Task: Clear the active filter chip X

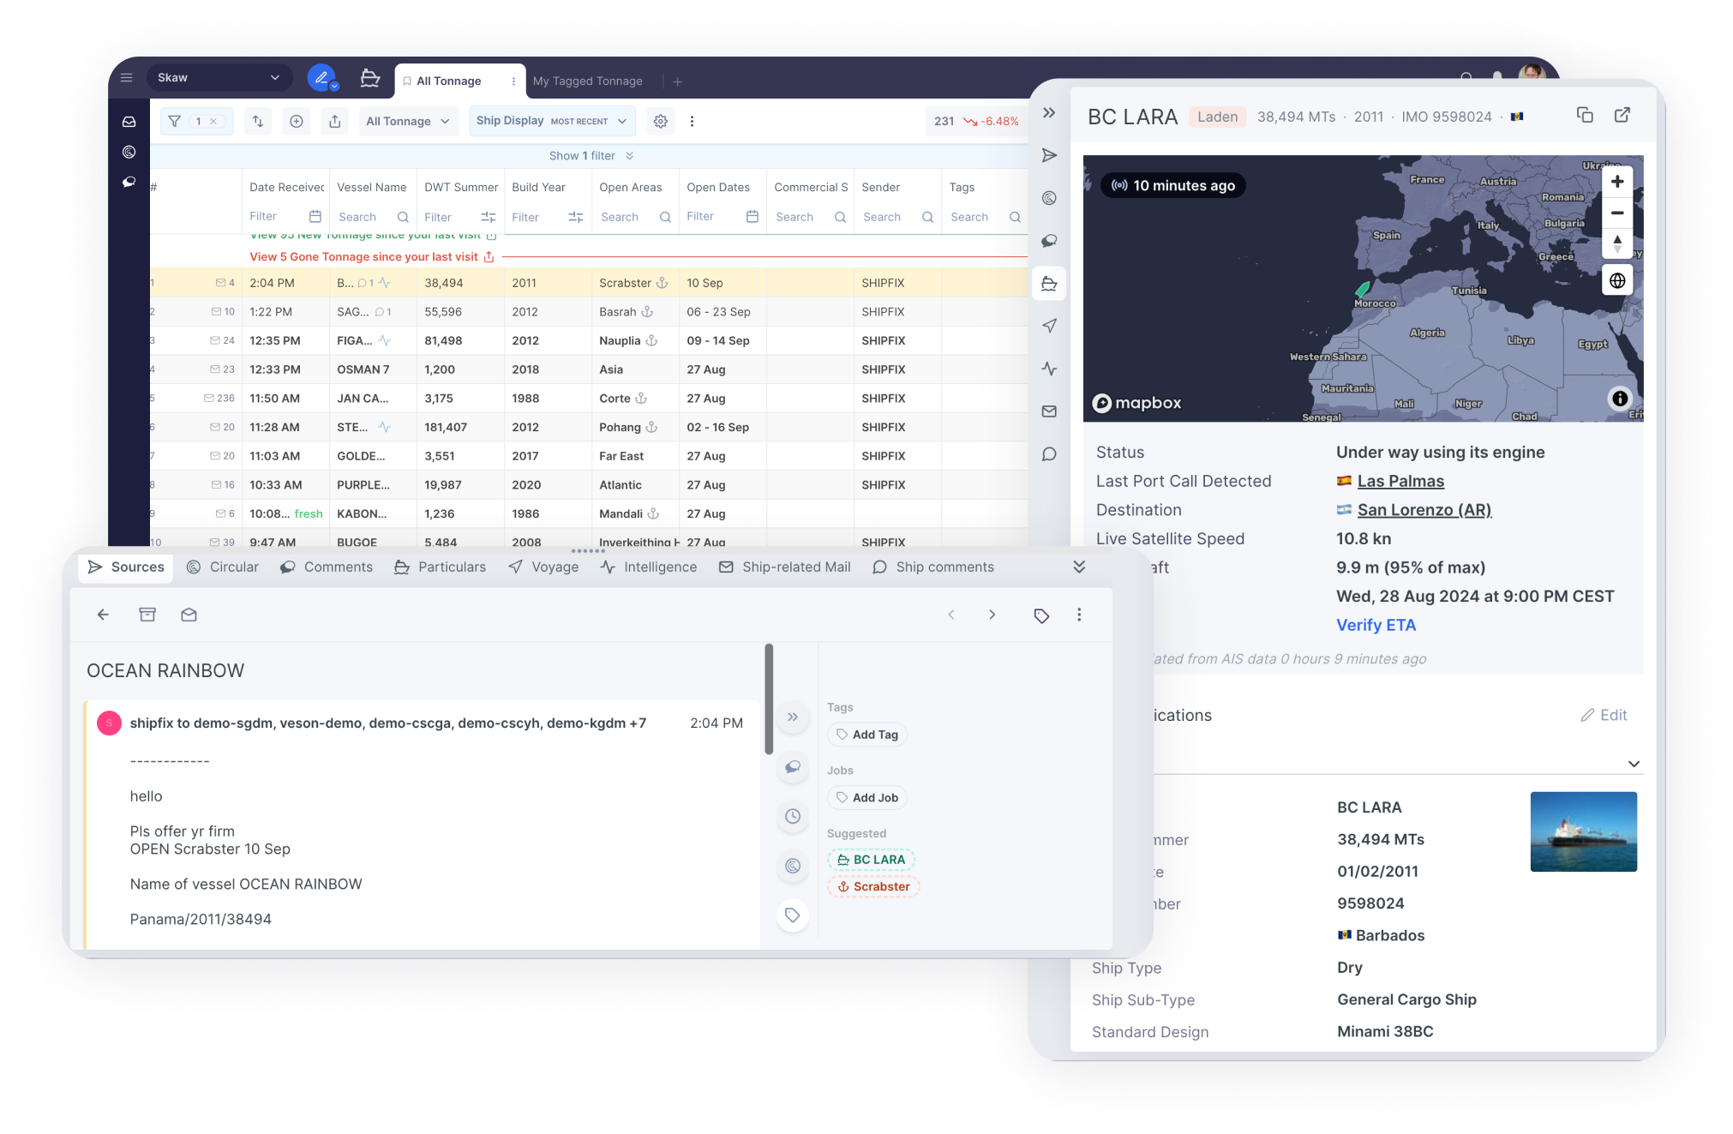Action: pyautogui.click(x=213, y=121)
